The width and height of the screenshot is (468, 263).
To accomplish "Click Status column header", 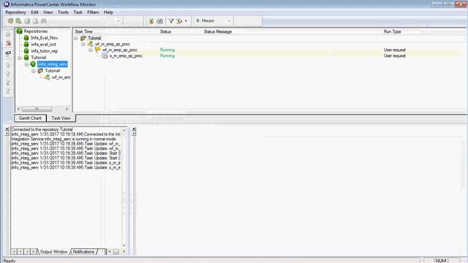I will point(165,31).
